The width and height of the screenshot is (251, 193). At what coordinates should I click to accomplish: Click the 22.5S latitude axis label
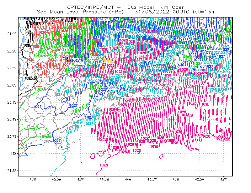tap(12, 68)
